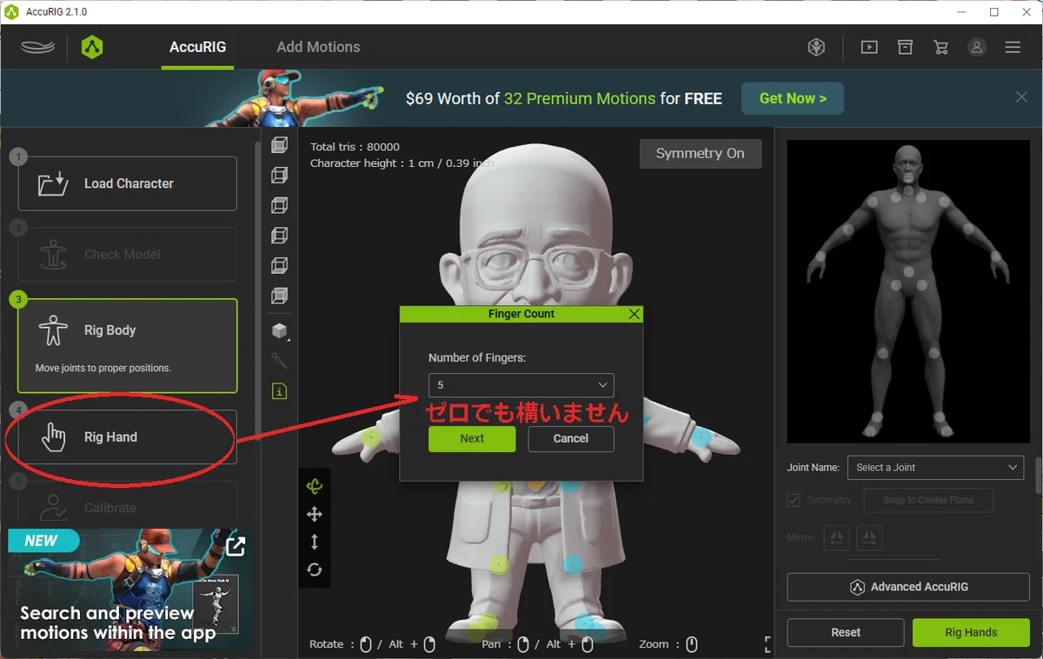Select the fifth camera view cube icon
Image resolution: width=1043 pixels, height=659 pixels.
tap(279, 265)
